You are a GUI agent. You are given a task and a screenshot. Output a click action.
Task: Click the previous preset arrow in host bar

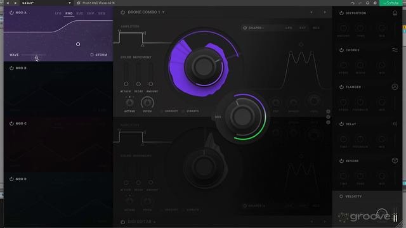pyautogui.click(x=8, y=3)
